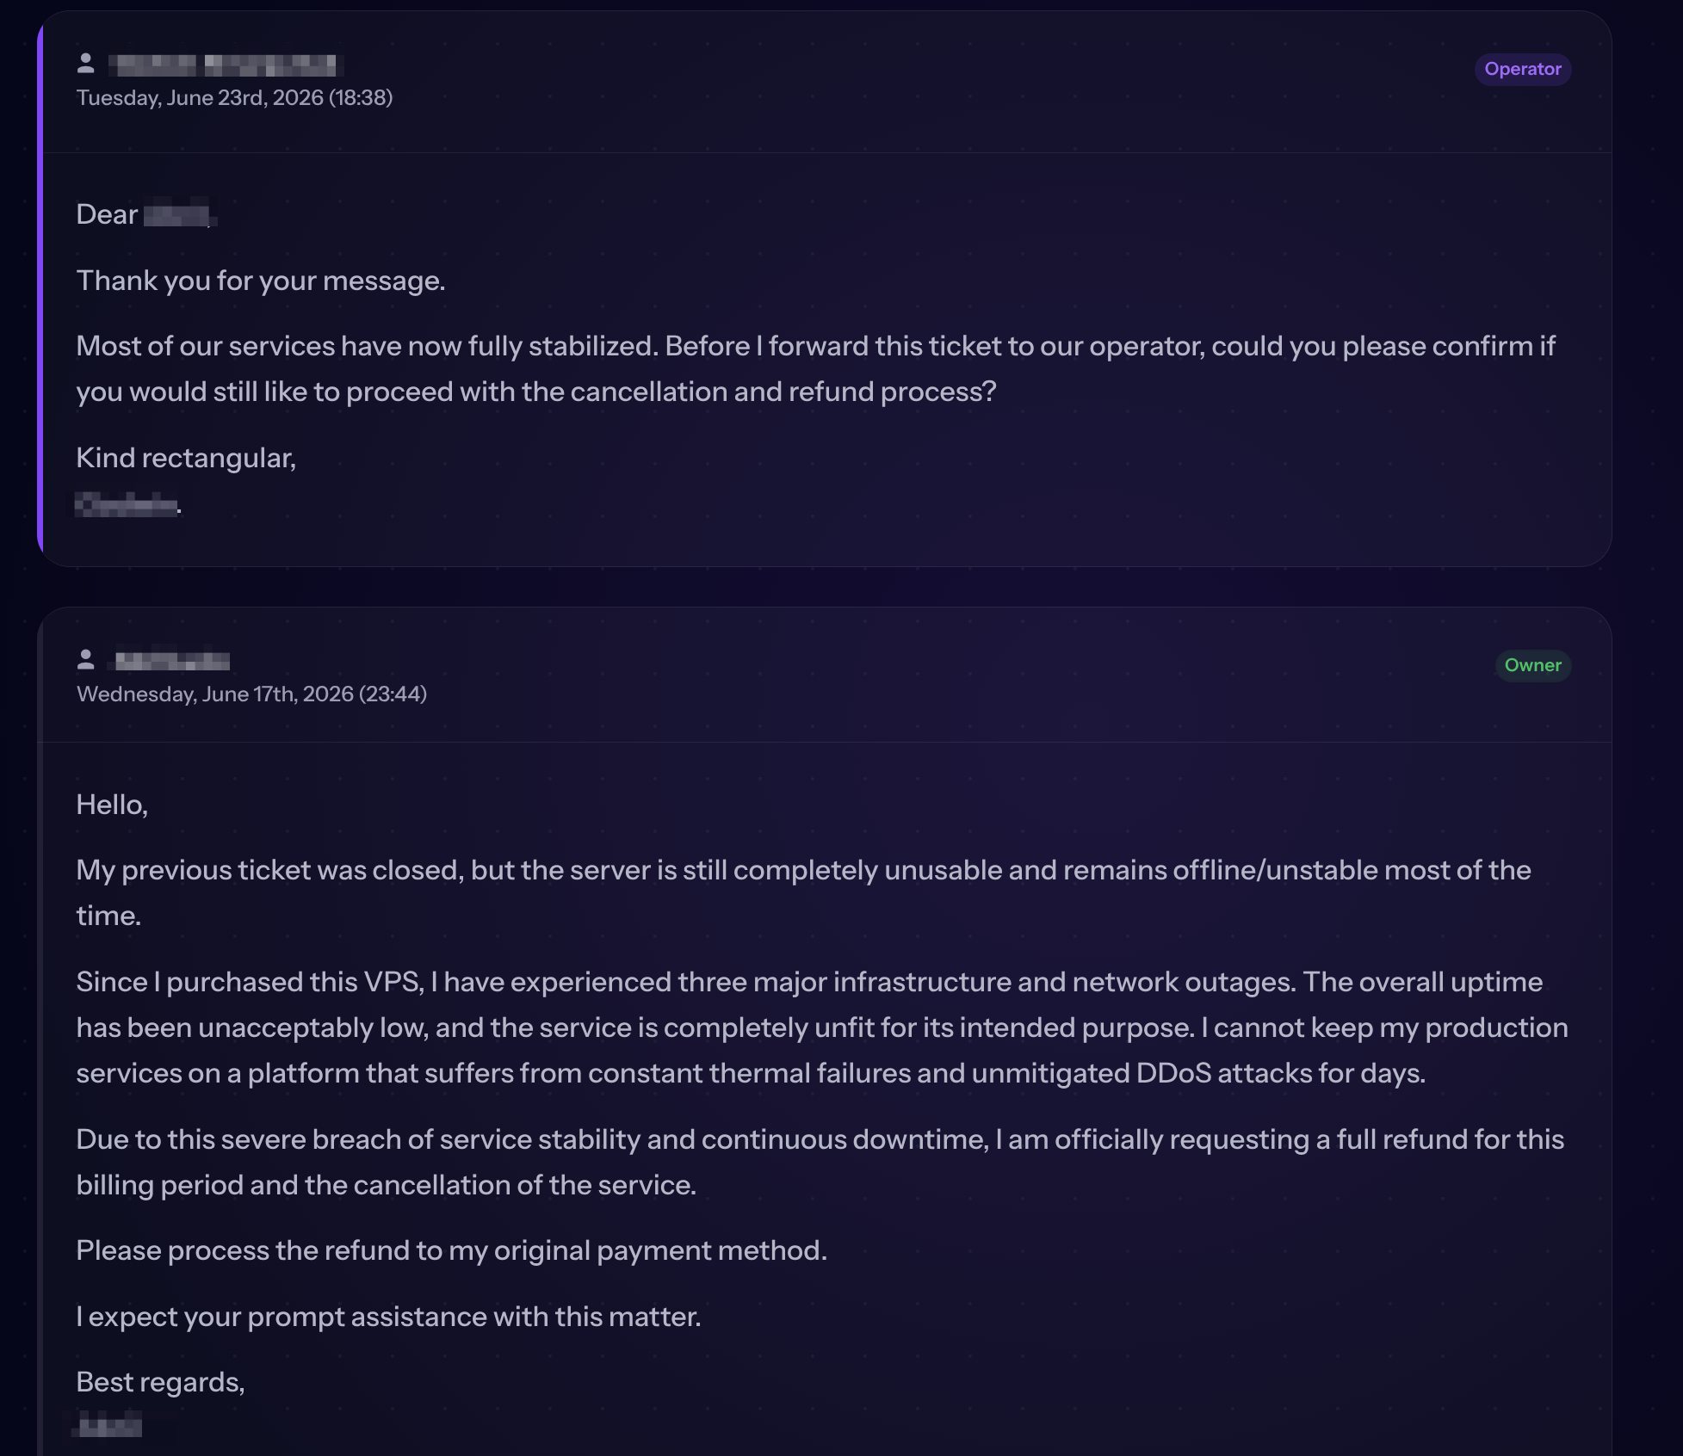Click the 'Best regards,' closing text
Image resolution: width=1683 pixels, height=1456 pixels.
tap(160, 1382)
